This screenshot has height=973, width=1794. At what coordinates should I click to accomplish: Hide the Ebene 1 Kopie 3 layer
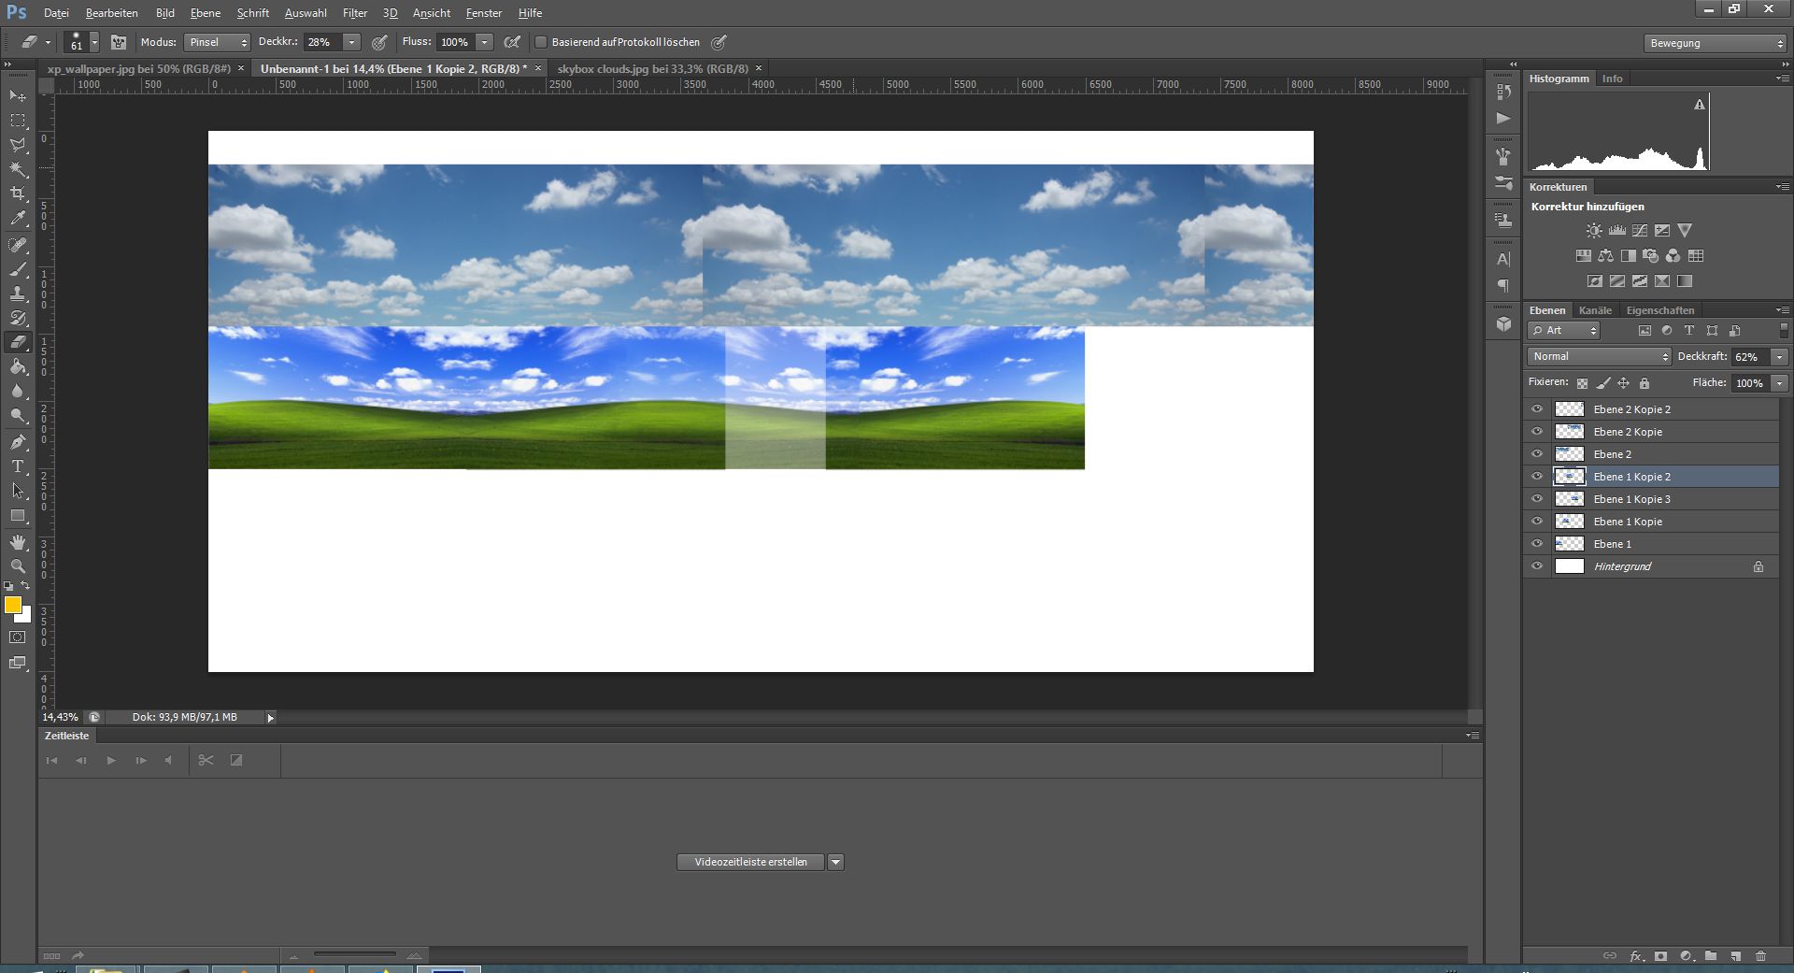(1537, 498)
